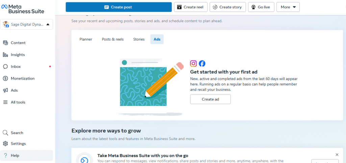Dismiss the Take Meta Business Suite card
Image resolution: width=346 pixels, height=163 pixels.
(x=337, y=155)
